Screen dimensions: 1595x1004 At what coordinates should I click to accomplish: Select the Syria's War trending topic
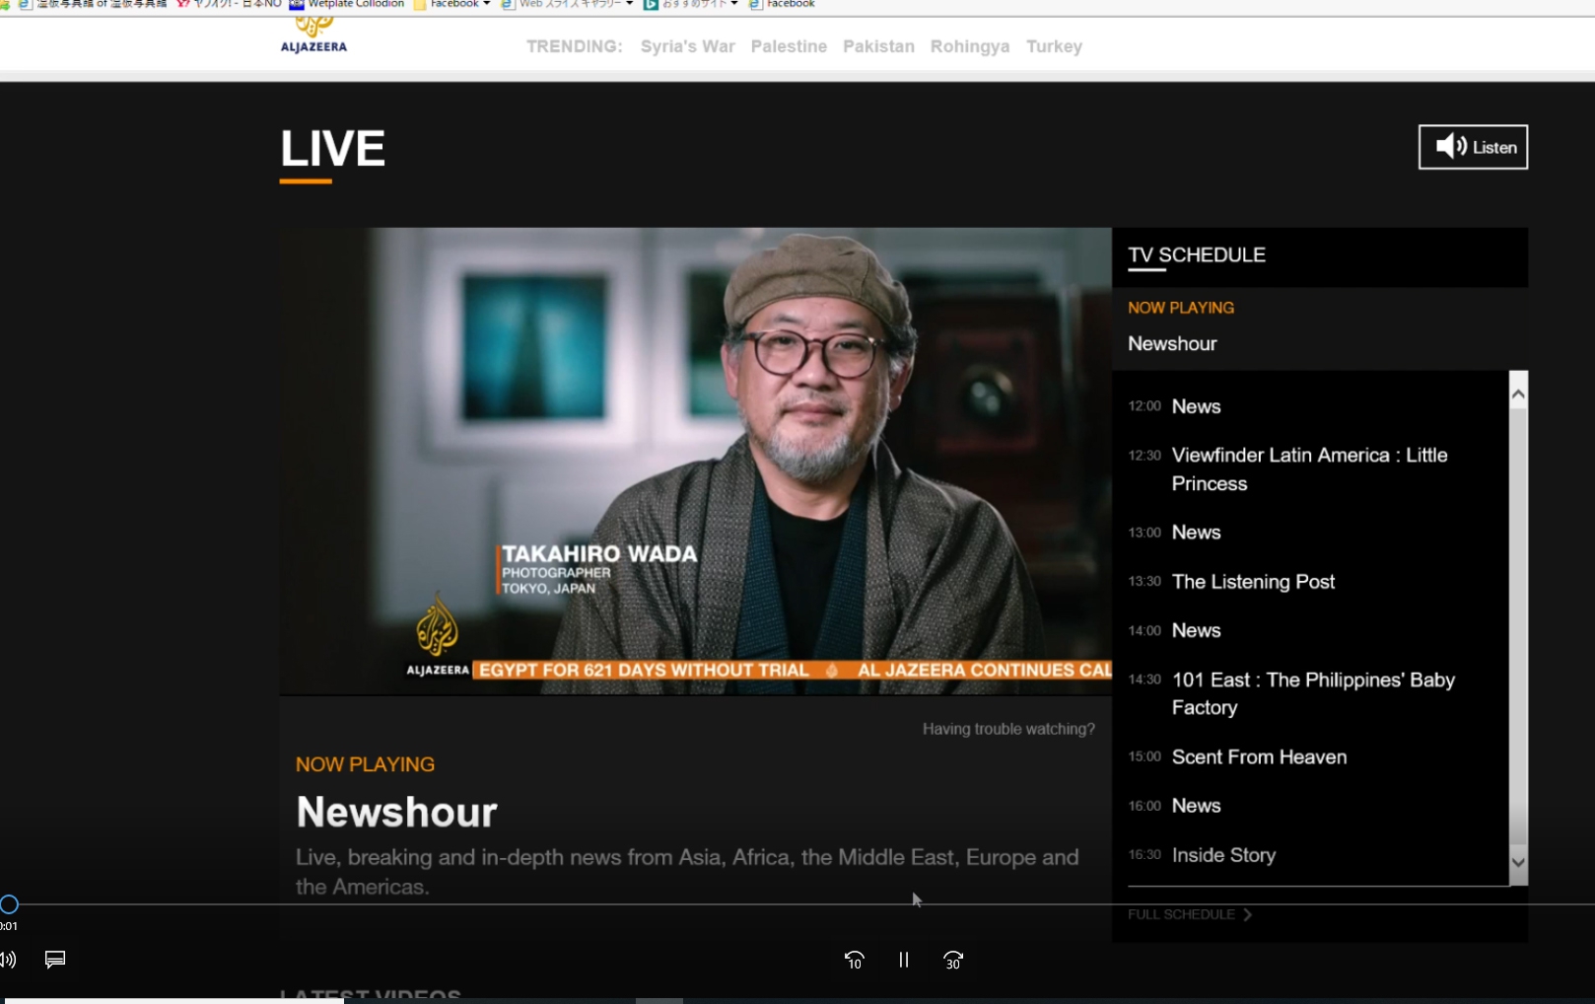point(687,46)
